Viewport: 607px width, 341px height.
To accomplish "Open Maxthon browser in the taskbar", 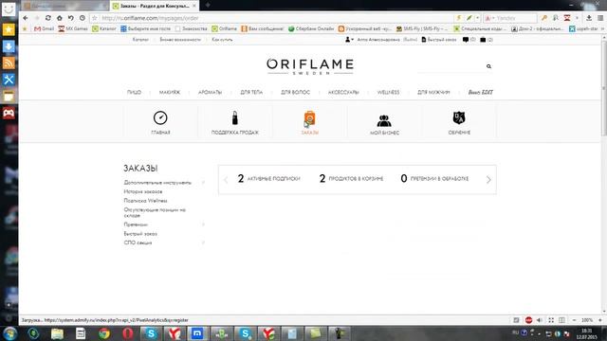I will click(x=197, y=333).
